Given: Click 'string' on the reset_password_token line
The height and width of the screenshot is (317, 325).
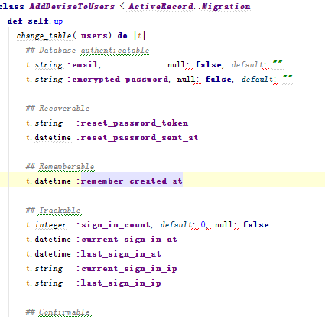Looking at the screenshot, I should coord(49,123).
